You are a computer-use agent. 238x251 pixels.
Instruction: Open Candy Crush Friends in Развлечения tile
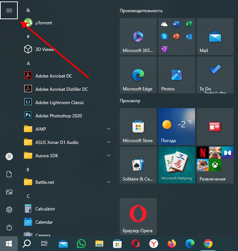203,165
